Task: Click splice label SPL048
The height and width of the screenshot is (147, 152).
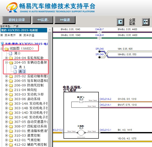Action: [100, 49]
